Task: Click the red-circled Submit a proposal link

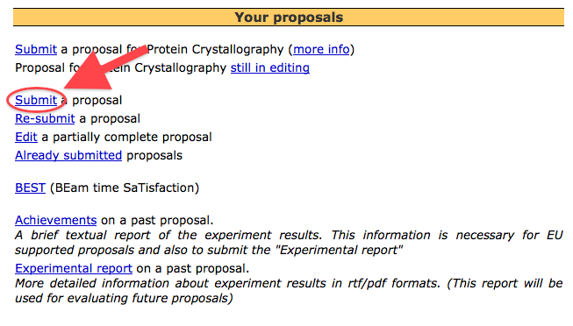Action: tap(36, 100)
